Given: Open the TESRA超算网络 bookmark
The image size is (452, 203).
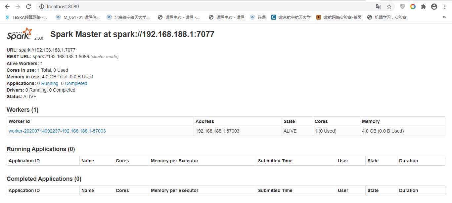Looking at the screenshot, I should (x=26, y=17).
